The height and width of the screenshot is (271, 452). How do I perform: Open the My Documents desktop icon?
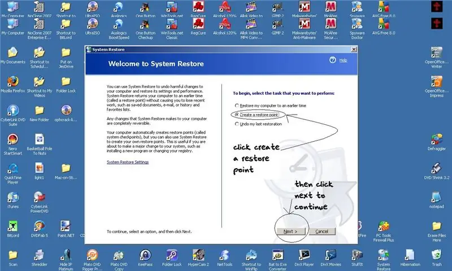tap(13, 53)
